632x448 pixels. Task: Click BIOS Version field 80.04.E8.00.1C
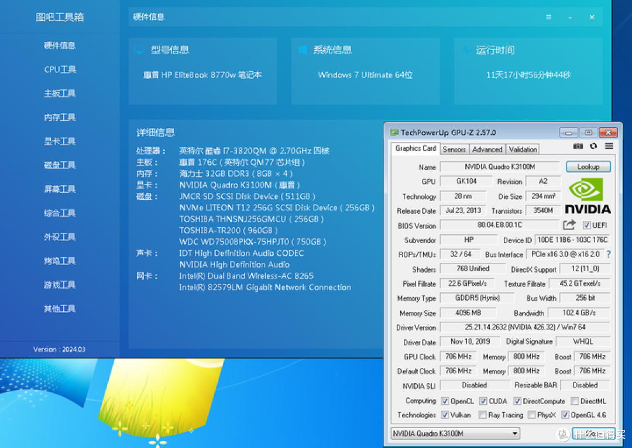pos(499,225)
